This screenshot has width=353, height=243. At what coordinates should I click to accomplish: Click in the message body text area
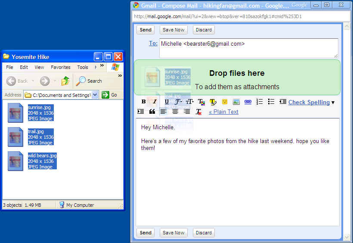point(238,172)
